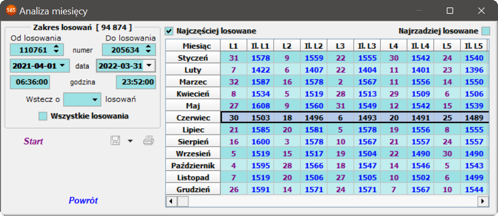Click cell 1608 in Maj row
Viewport: 498px width, 216px height.
point(260,106)
